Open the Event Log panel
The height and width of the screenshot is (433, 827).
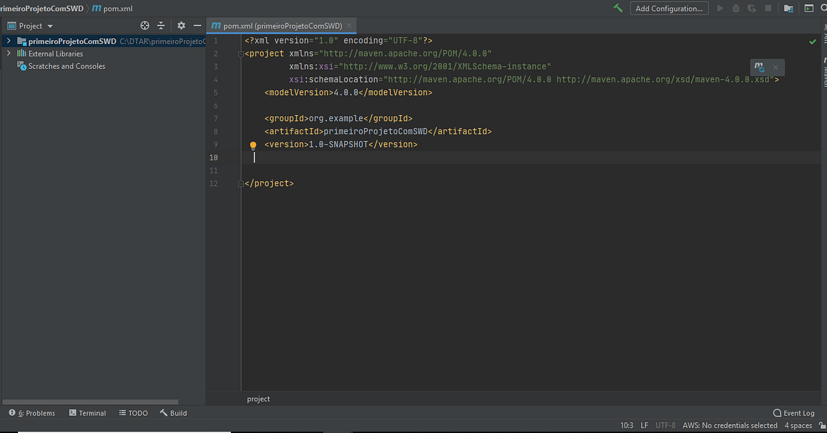click(x=793, y=413)
